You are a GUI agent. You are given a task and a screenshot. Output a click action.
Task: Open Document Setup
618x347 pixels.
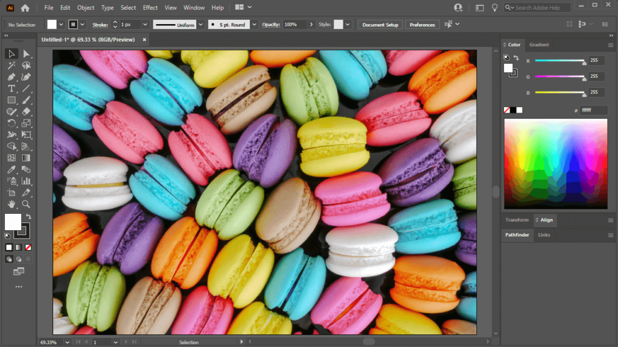tap(380, 25)
